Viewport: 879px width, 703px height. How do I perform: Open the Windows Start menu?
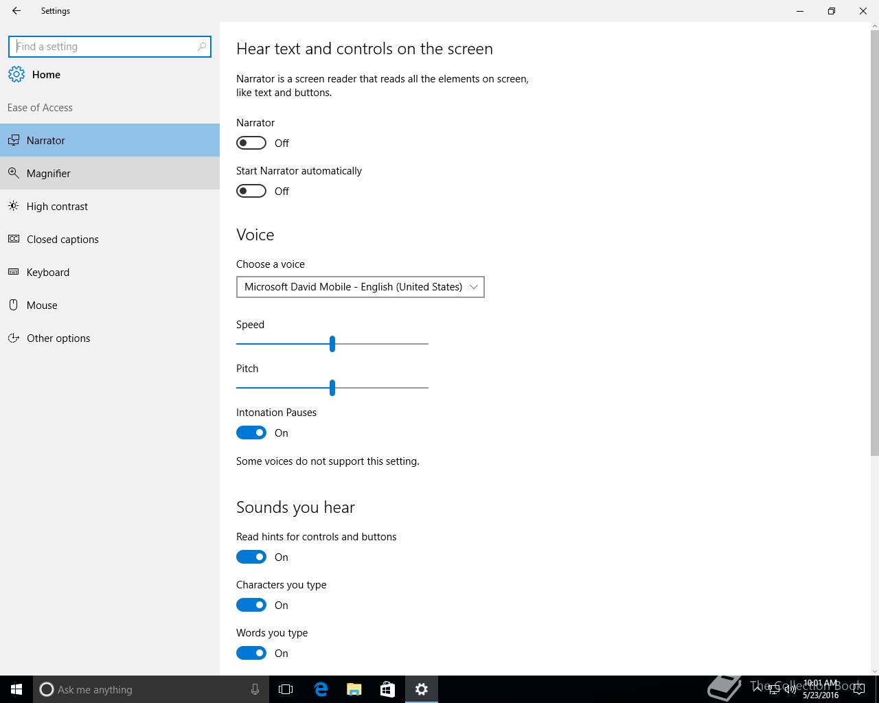coord(16,689)
